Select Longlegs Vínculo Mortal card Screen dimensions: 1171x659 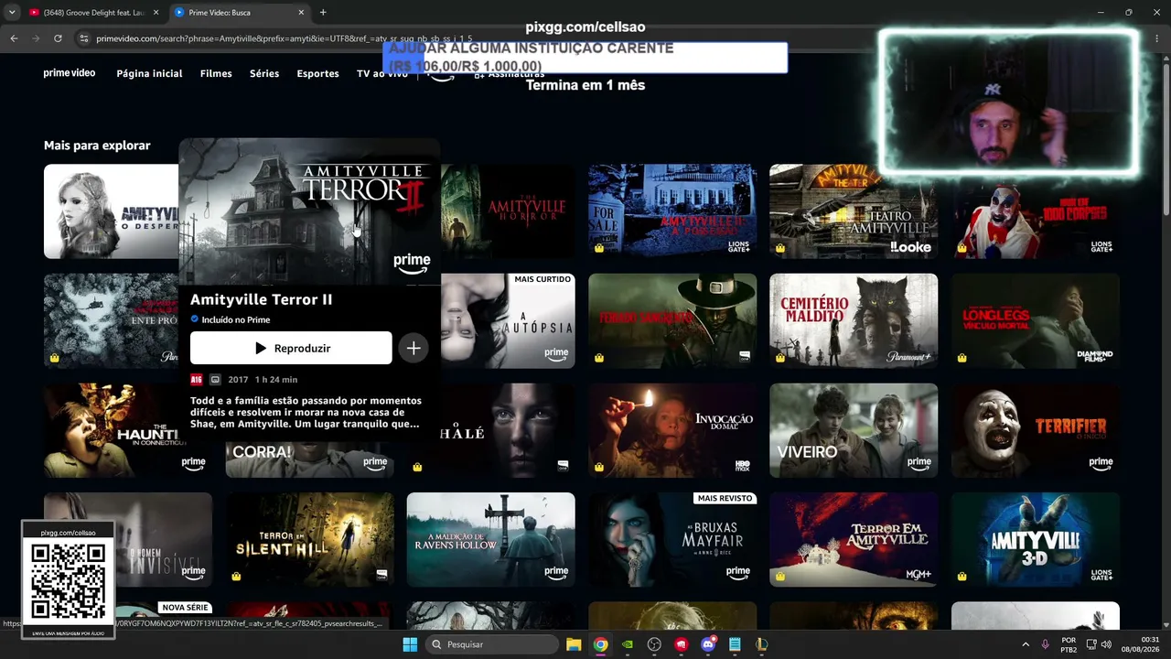(1036, 320)
